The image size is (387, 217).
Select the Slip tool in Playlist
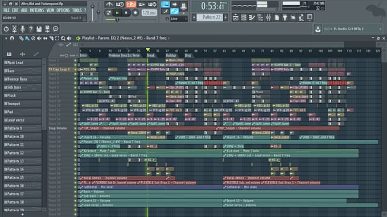(x=45, y=39)
